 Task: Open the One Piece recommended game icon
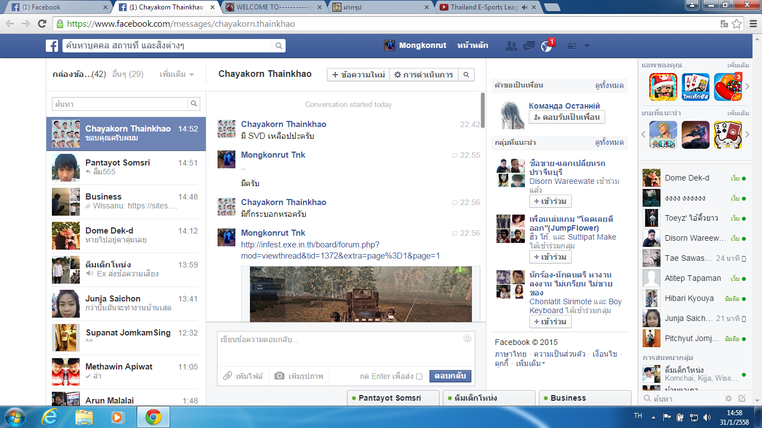663,135
